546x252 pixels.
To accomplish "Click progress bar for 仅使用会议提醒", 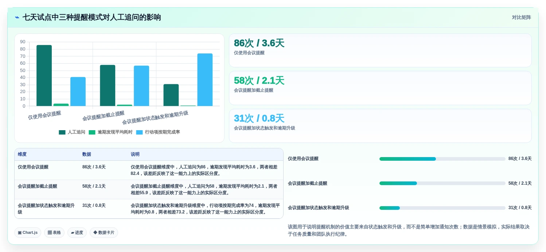I will pyautogui.click(x=442, y=159).
